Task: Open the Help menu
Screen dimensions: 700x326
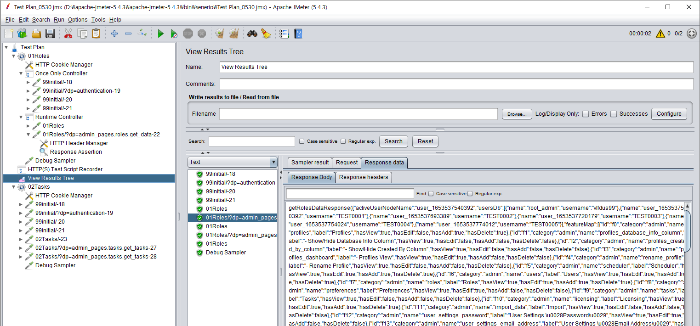Action: pyautogui.click(x=115, y=20)
